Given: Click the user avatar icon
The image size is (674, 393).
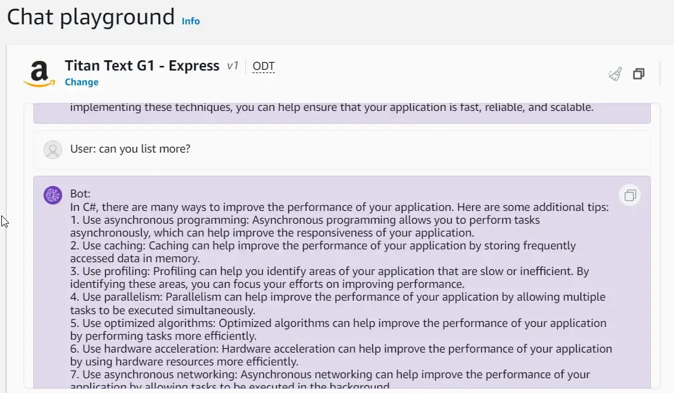Looking at the screenshot, I should pos(53,149).
